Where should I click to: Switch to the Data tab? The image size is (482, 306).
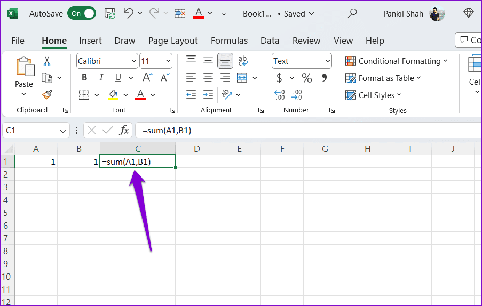click(x=270, y=41)
